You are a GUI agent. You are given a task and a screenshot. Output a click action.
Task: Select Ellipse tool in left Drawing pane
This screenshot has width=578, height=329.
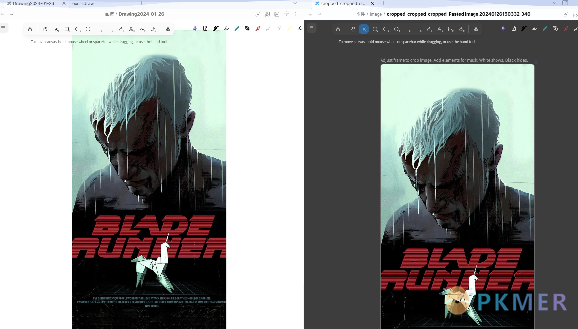88,29
